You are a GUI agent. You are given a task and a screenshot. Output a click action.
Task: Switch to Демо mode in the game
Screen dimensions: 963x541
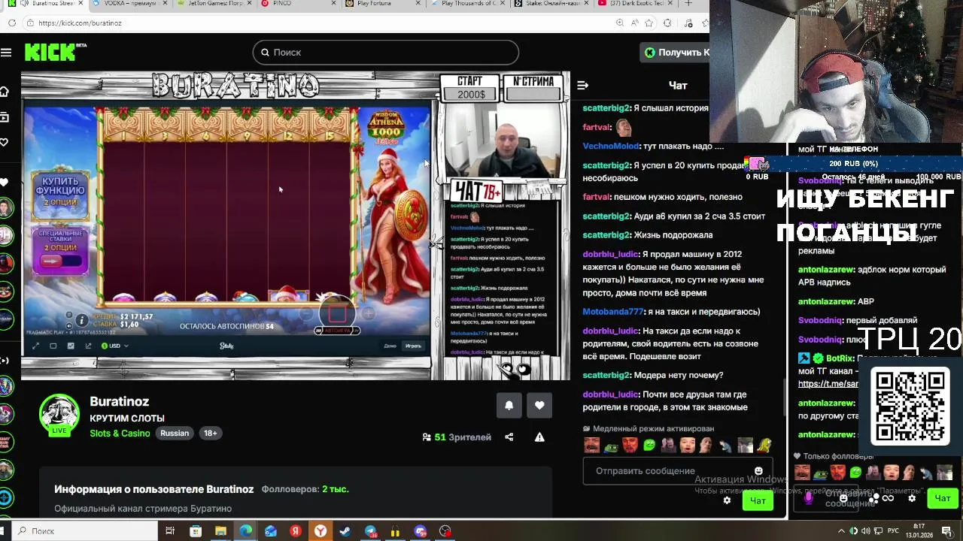click(x=390, y=346)
